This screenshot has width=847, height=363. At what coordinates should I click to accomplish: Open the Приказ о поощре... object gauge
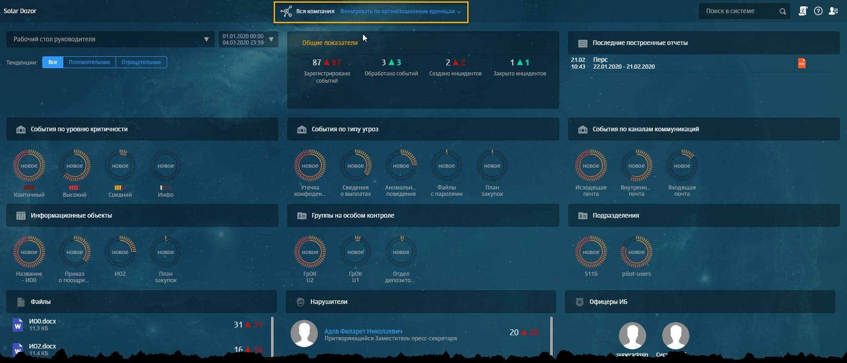pos(75,252)
